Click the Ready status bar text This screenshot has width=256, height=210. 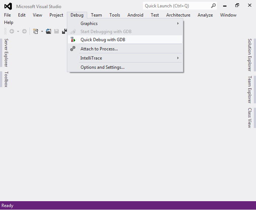click(7, 206)
